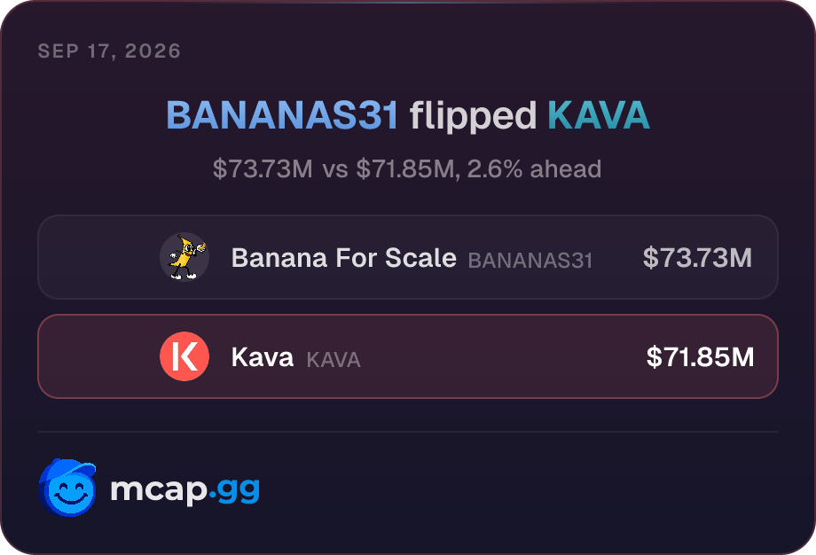
Task: Click the $73.73M vs $71.85M subtitle
Action: point(334,169)
